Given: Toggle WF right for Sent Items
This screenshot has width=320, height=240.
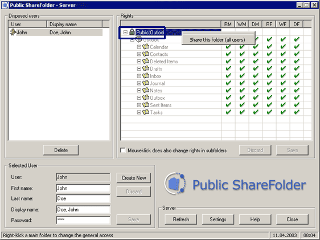Looking at the screenshot, I should tap(283, 105).
